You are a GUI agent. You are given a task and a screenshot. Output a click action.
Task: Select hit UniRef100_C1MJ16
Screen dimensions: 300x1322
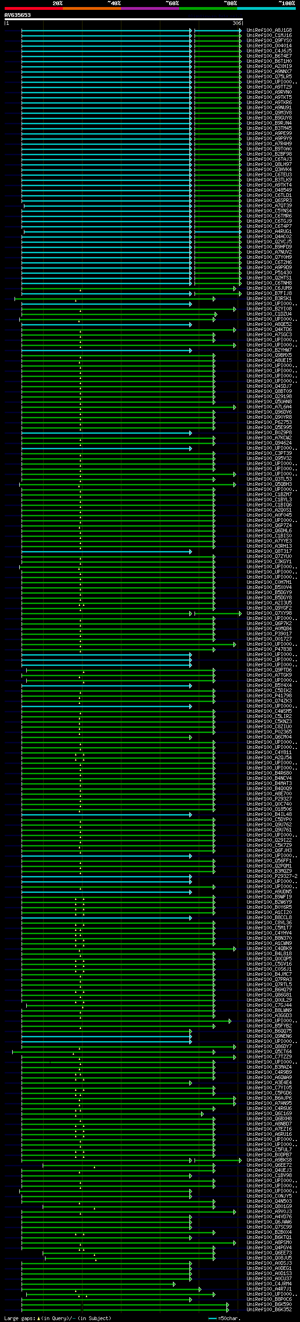pyautogui.click(x=269, y=36)
